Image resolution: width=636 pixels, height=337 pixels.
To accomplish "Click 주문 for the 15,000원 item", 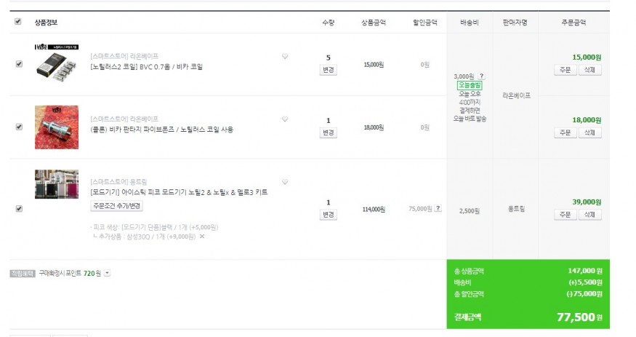I will click(565, 71).
